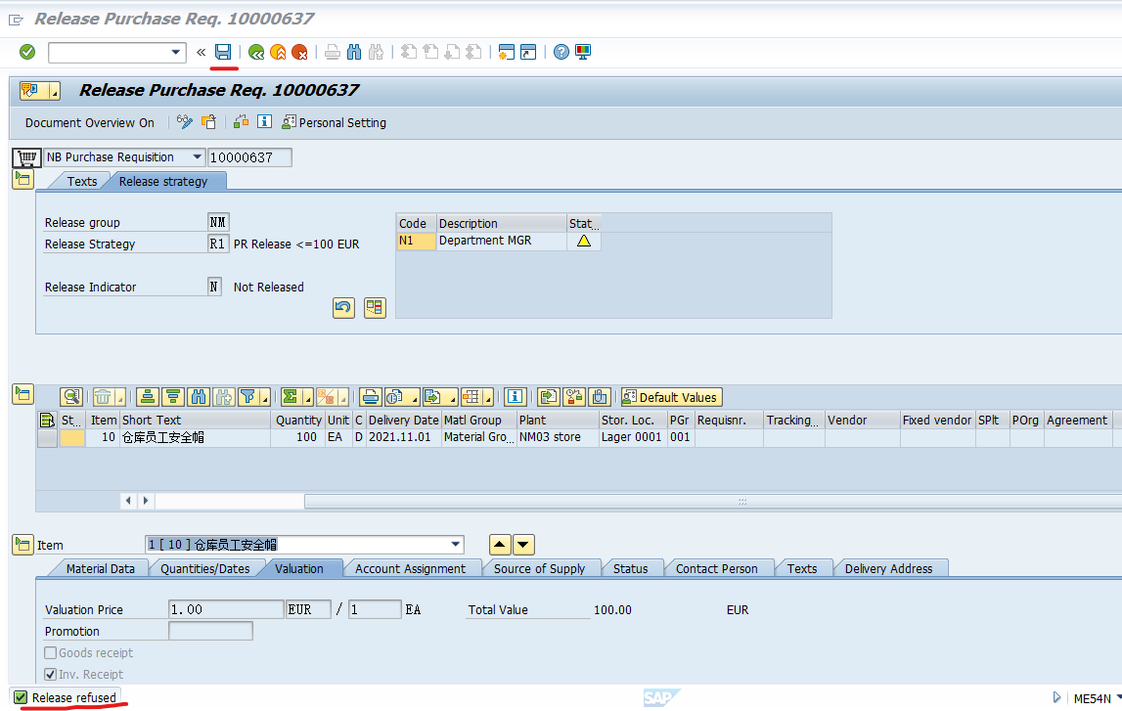
Task: Collapse the item overview section toggle icon
Action: point(22,394)
